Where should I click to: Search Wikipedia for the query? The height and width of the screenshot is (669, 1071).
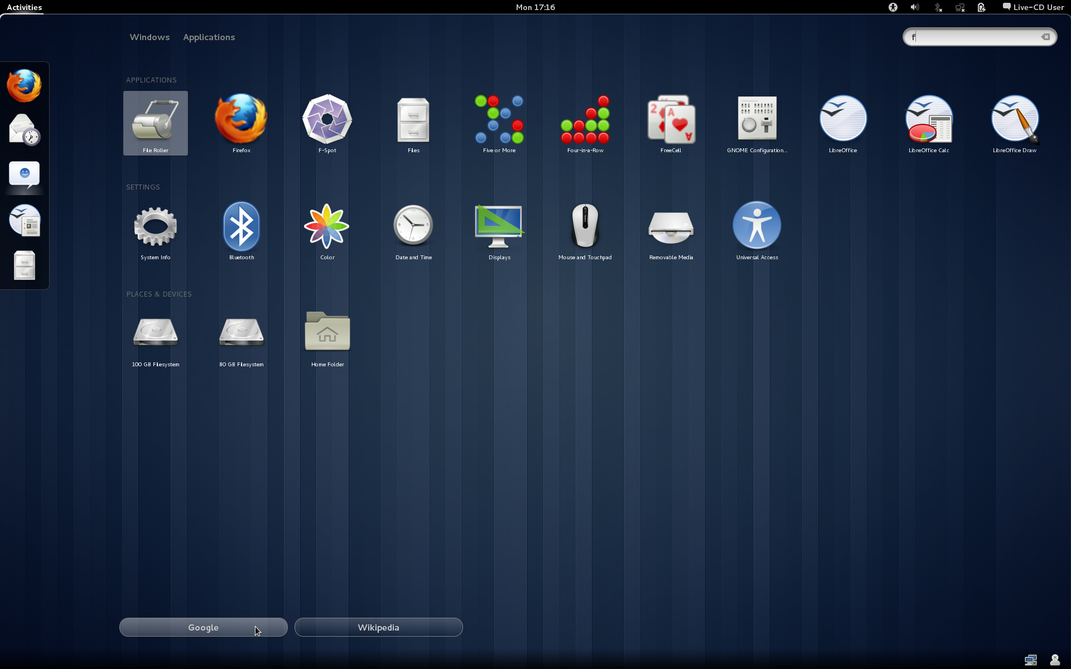pyautogui.click(x=379, y=627)
